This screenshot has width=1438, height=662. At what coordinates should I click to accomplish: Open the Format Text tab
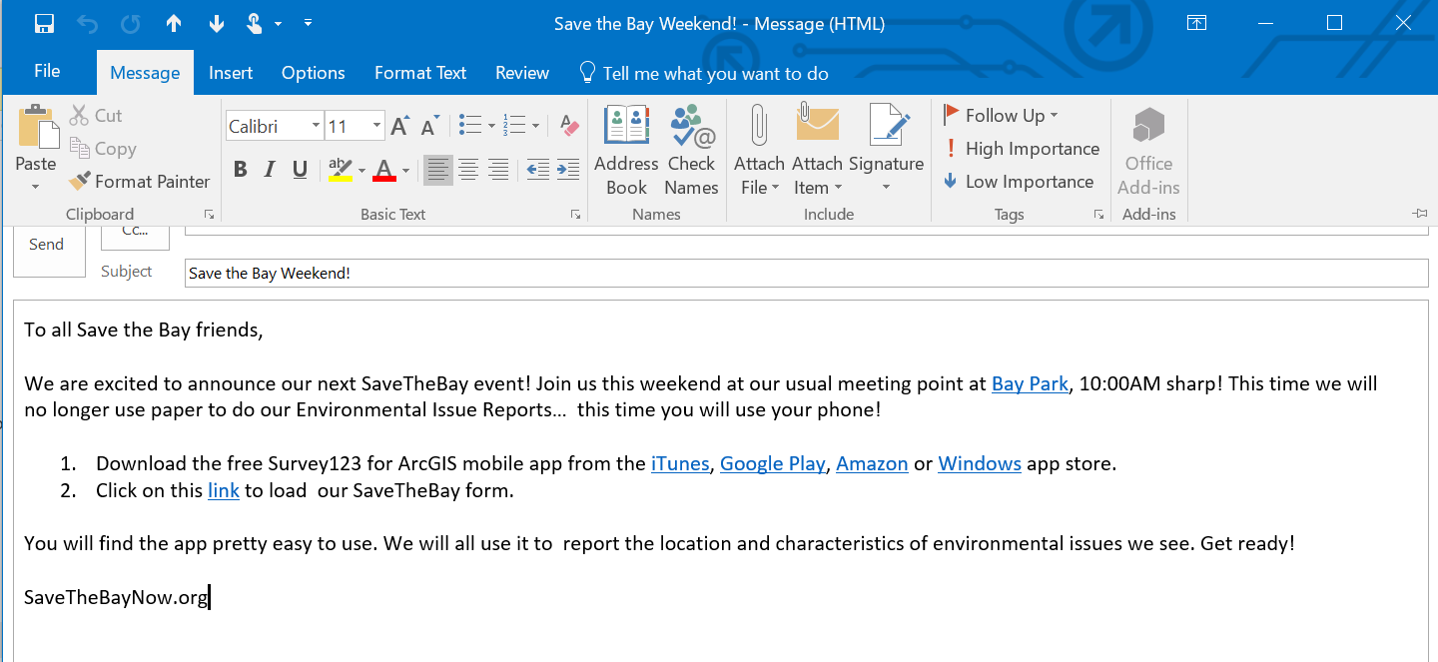[x=420, y=73]
